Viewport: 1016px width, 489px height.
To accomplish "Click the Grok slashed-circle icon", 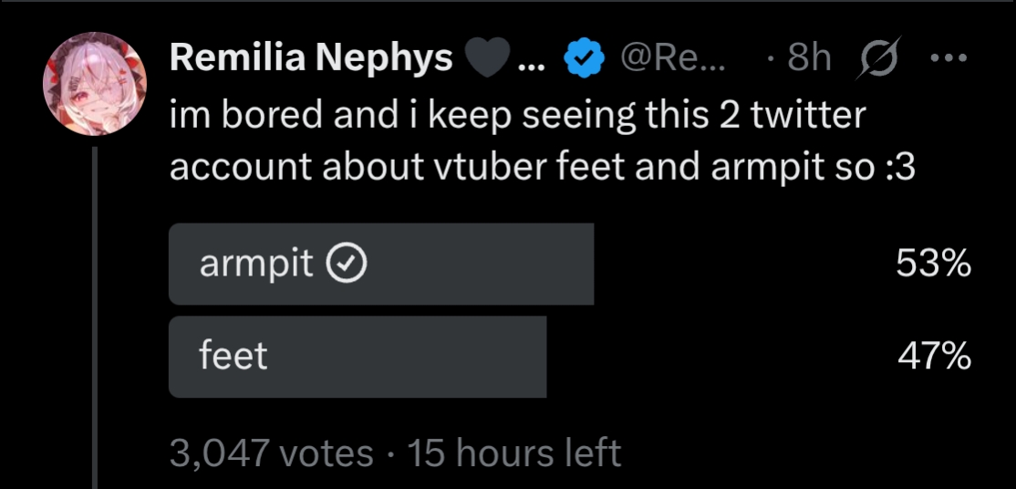I will pyautogui.click(x=879, y=59).
